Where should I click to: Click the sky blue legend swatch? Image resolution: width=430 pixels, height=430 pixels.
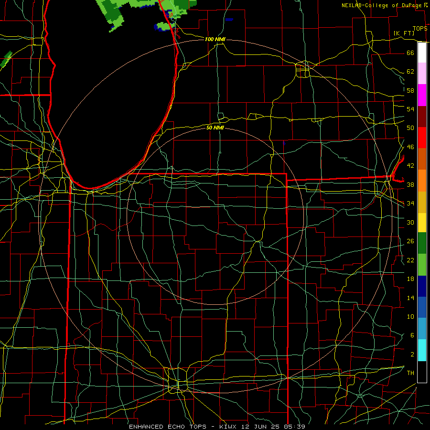[422, 329]
